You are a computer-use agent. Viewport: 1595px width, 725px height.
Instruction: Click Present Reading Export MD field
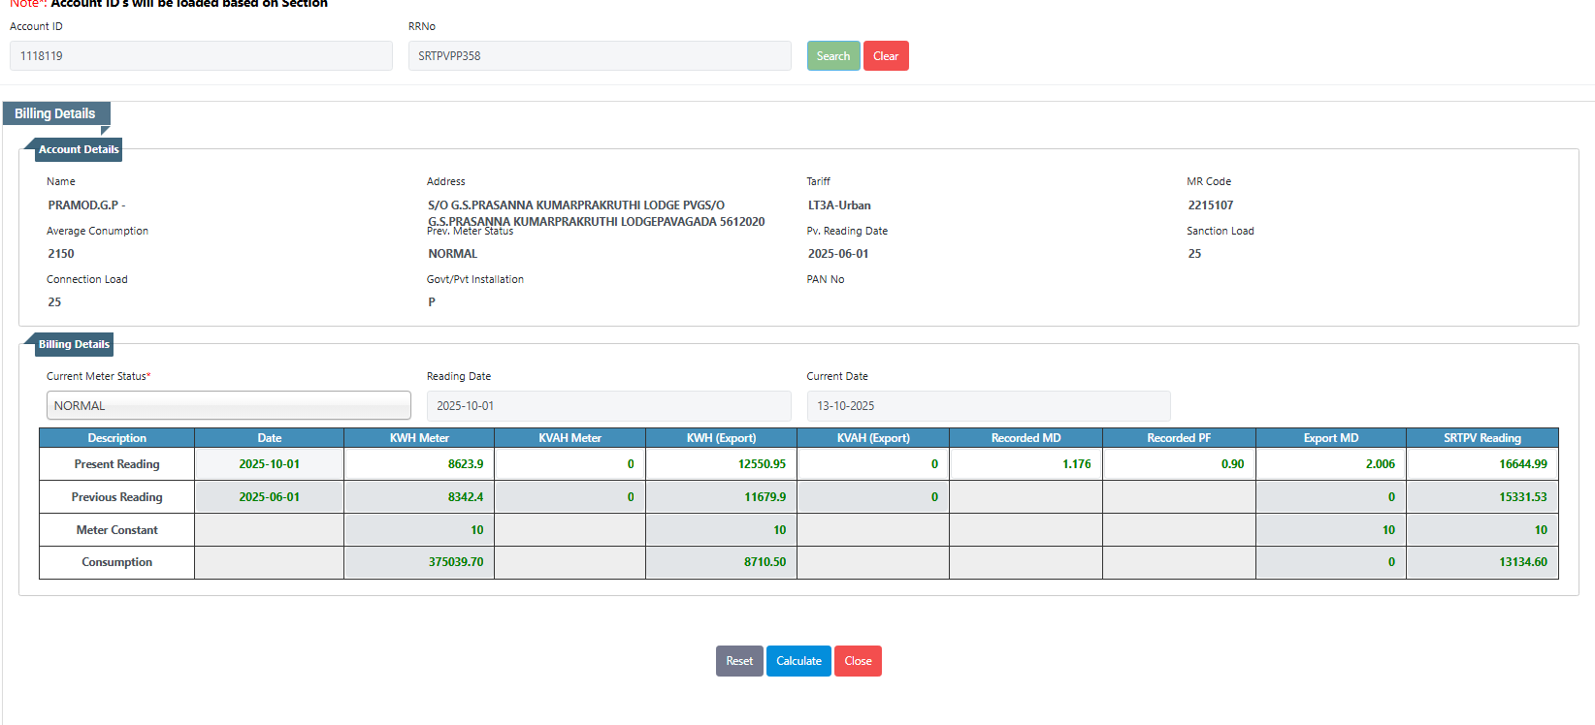[x=1330, y=464]
